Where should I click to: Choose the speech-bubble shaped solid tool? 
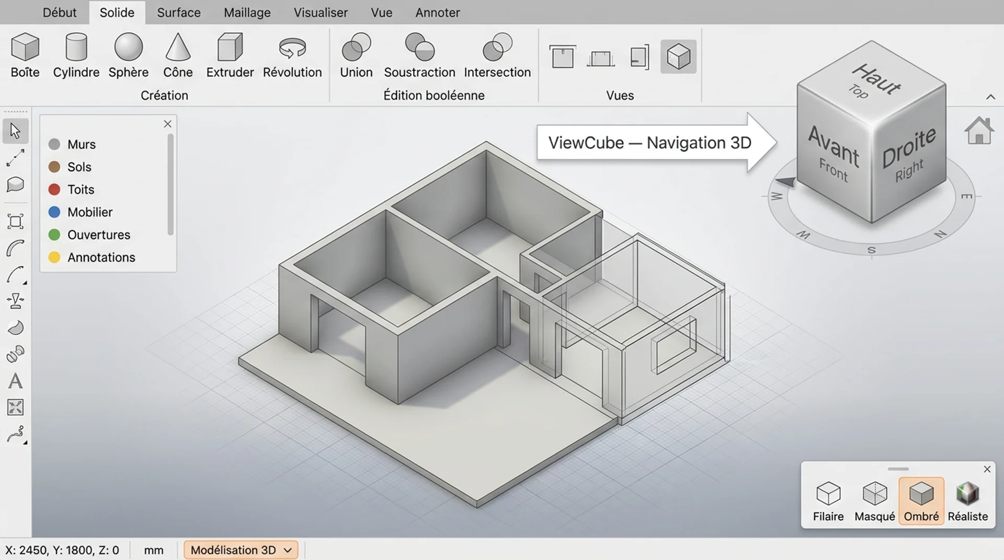(x=15, y=184)
